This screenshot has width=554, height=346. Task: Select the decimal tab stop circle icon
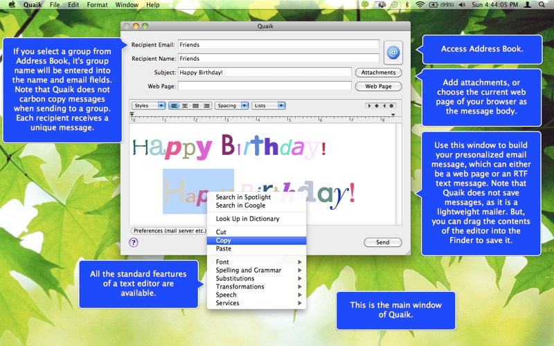point(391,106)
